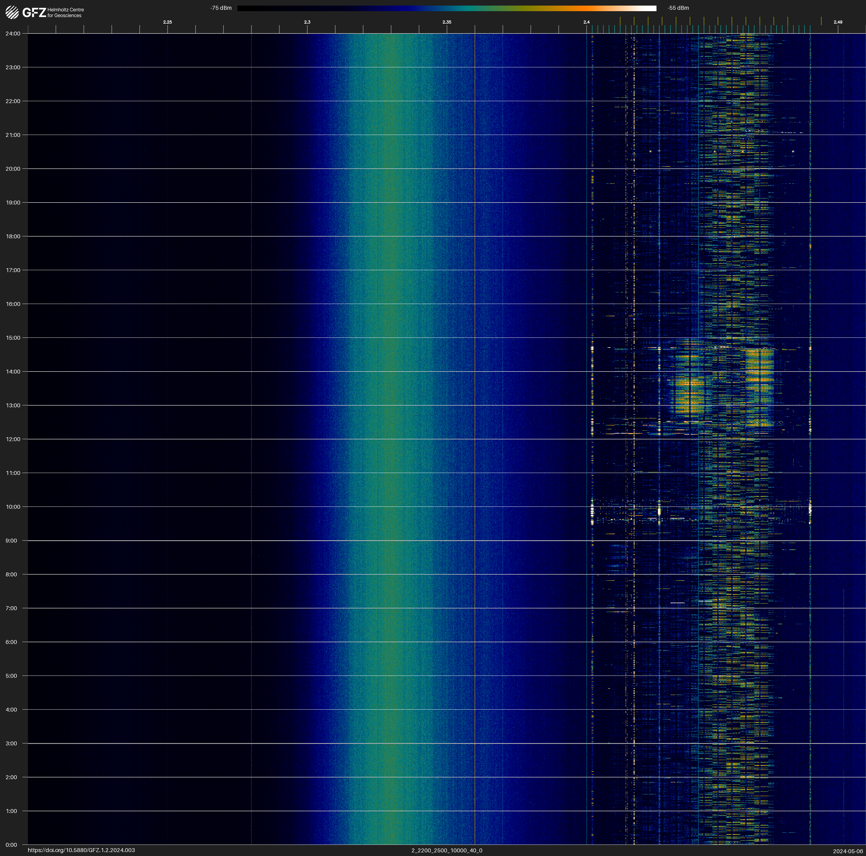
Task: Select the 6:00 time axis label
Action: tap(11, 642)
